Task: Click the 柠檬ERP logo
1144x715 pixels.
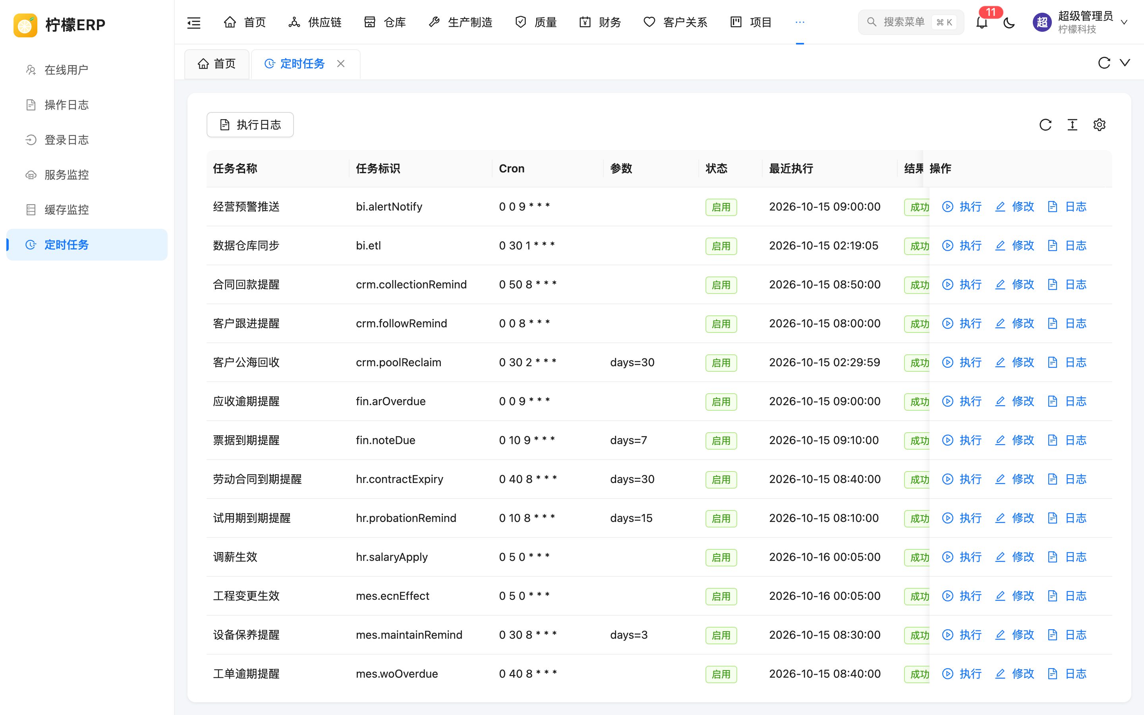Action: tap(60, 25)
